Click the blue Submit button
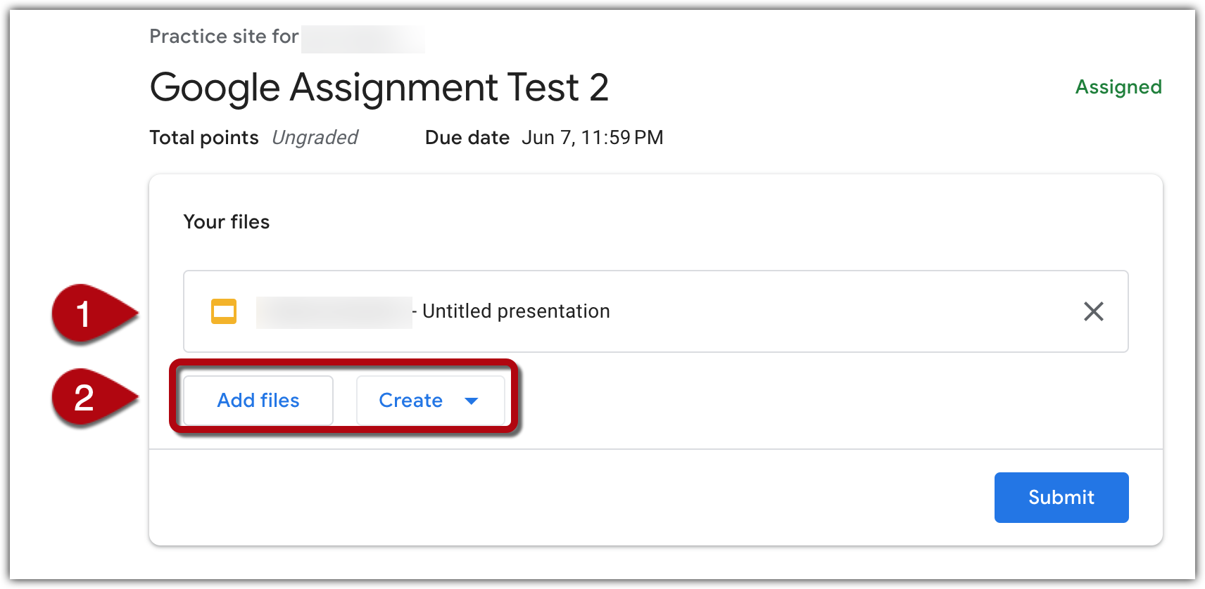This screenshot has width=1205, height=589. coord(1061,497)
